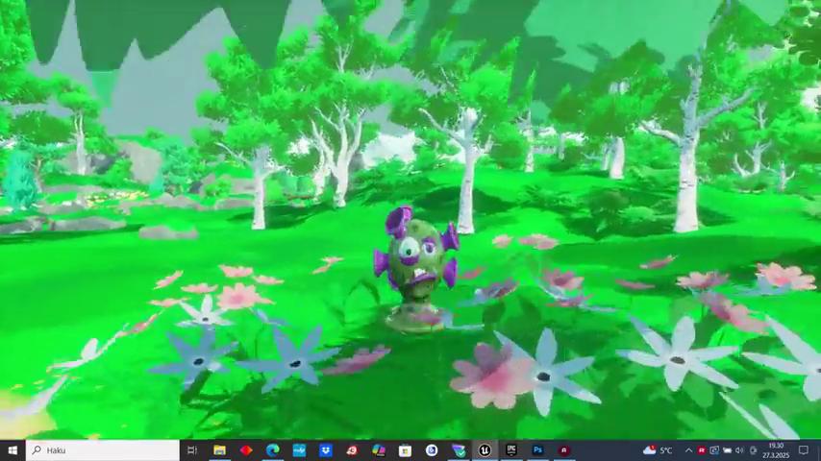Open Dropbox from the taskbar
The image size is (821, 461).
pos(326,450)
